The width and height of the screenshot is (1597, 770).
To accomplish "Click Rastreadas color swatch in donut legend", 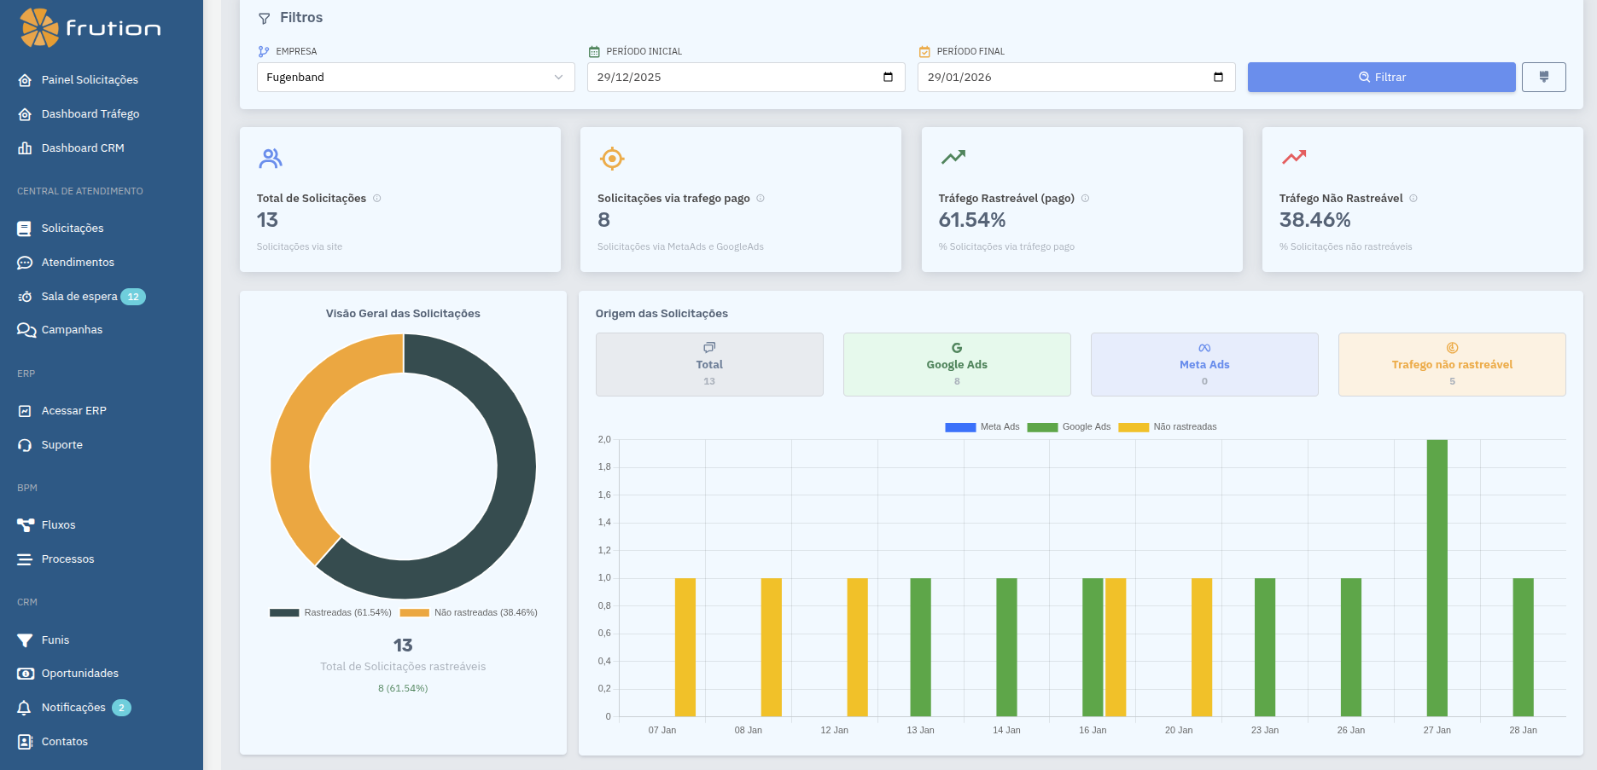I will pos(284,613).
